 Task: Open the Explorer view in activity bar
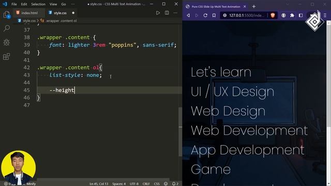(x=7, y=15)
